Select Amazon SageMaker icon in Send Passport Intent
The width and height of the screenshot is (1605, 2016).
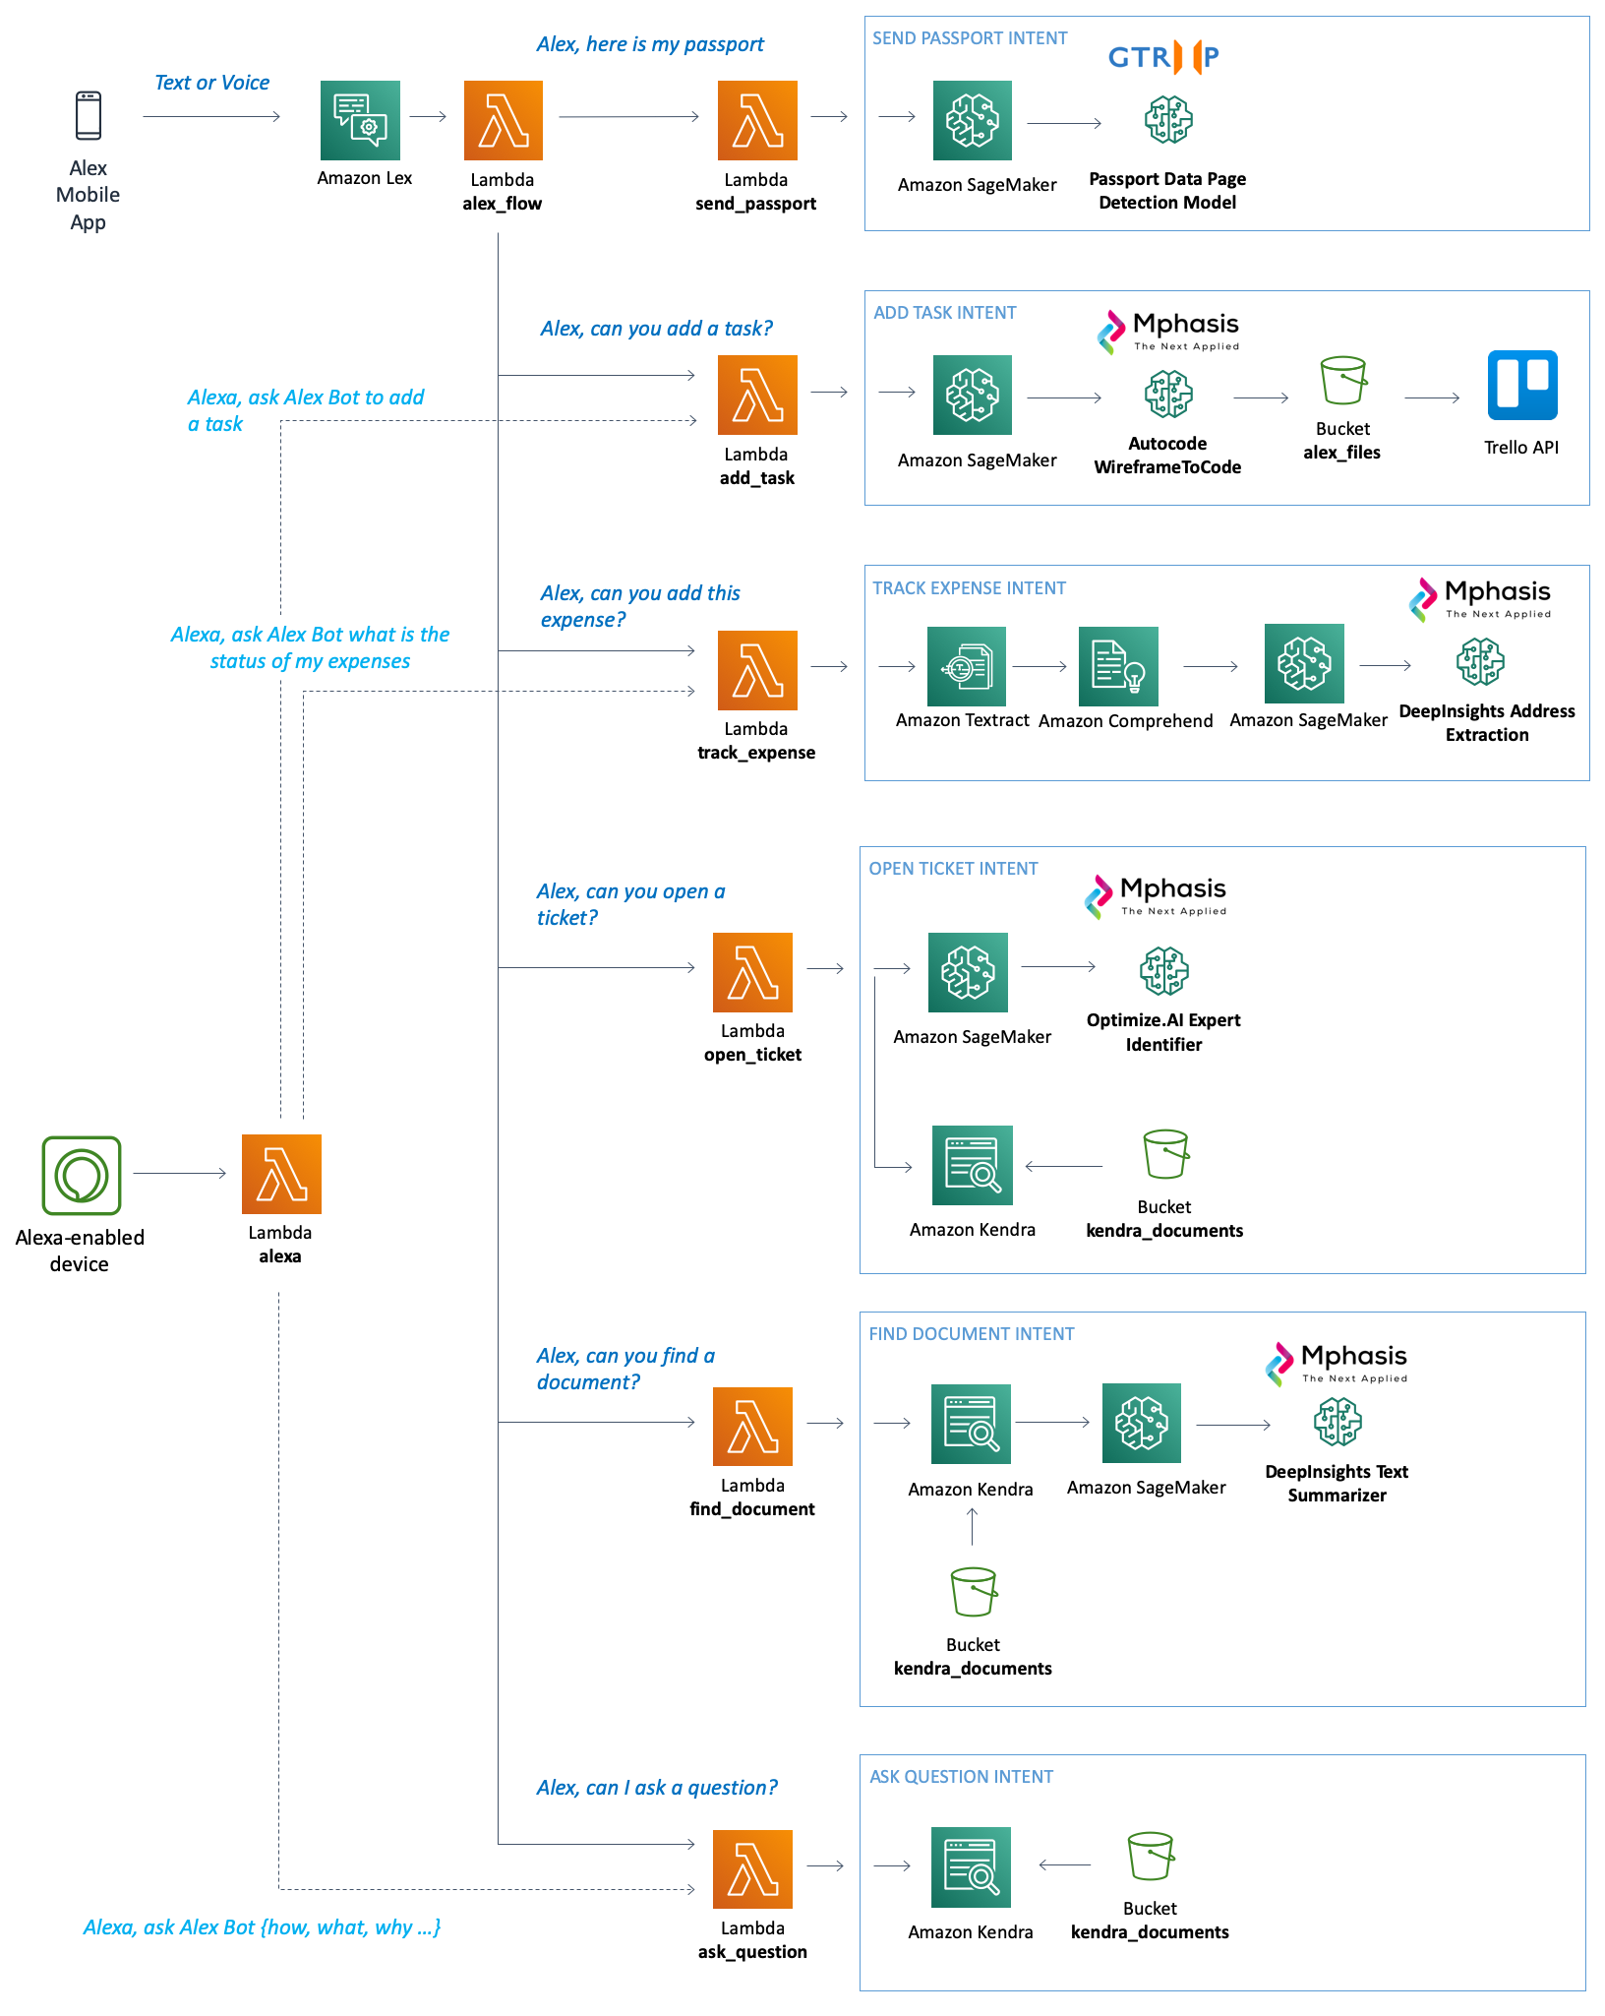(973, 120)
